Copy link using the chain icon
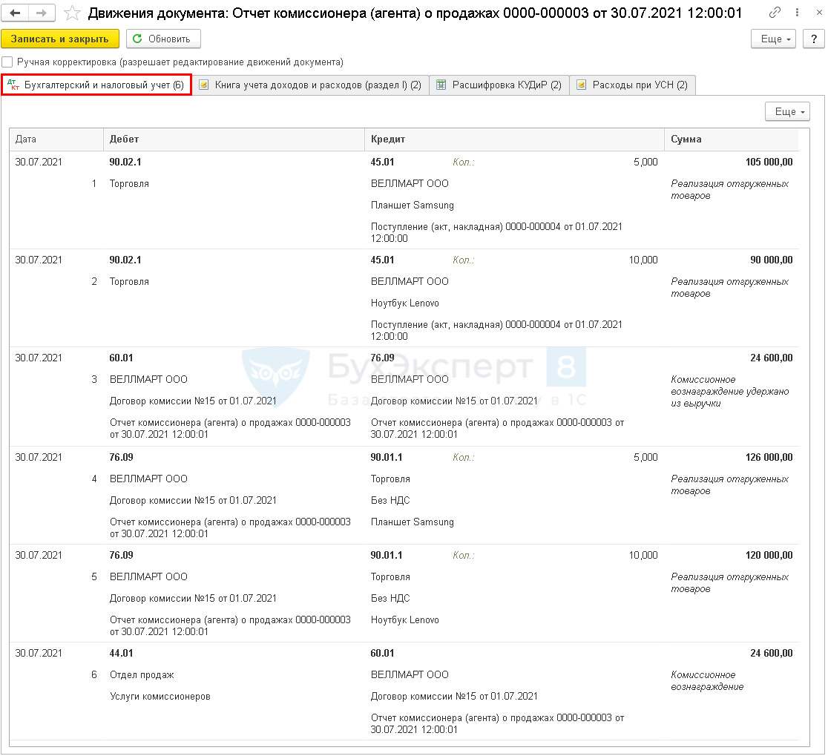The height and width of the screenshot is (756, 828). tap(775, 13)
